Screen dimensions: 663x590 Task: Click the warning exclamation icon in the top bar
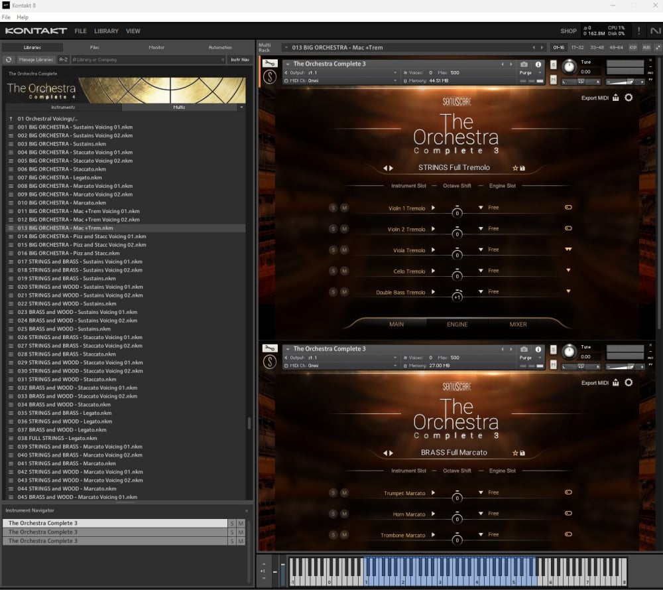(x=638, y=31)
